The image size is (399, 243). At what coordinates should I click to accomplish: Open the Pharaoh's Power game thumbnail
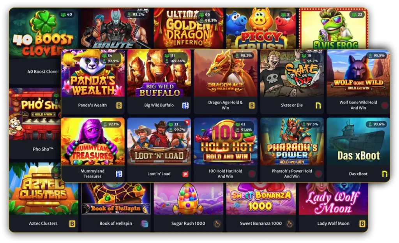292,142
